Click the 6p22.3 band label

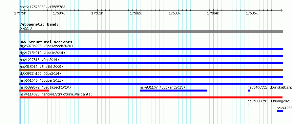(x=26, y=28)
